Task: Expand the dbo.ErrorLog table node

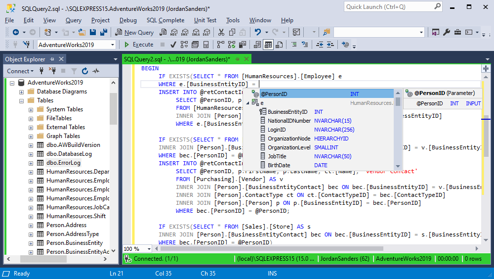Action: [x=31, y=163]
